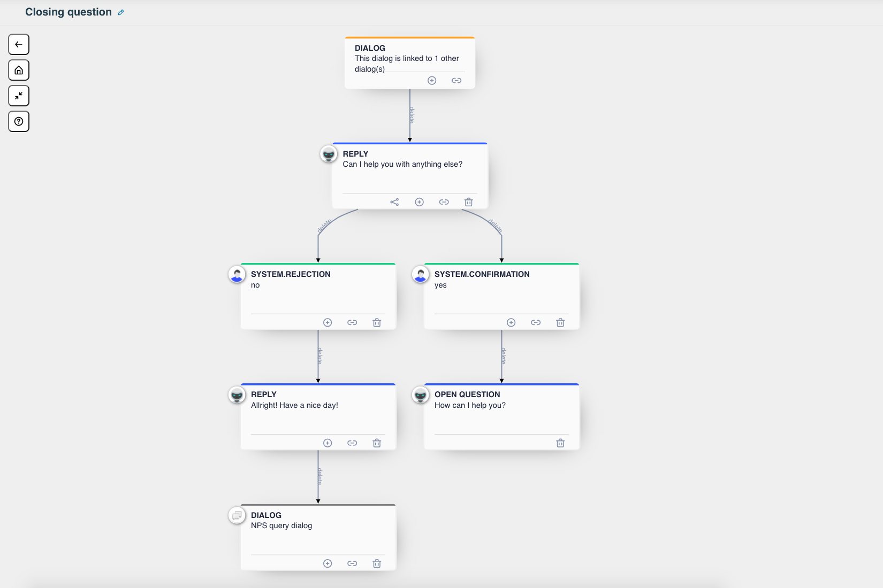Add node under top DIALOG card
This screenshot has width=883, height=588.
(x=432, y=81)
